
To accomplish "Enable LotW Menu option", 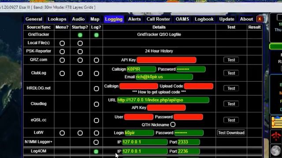I will point(62,133).
